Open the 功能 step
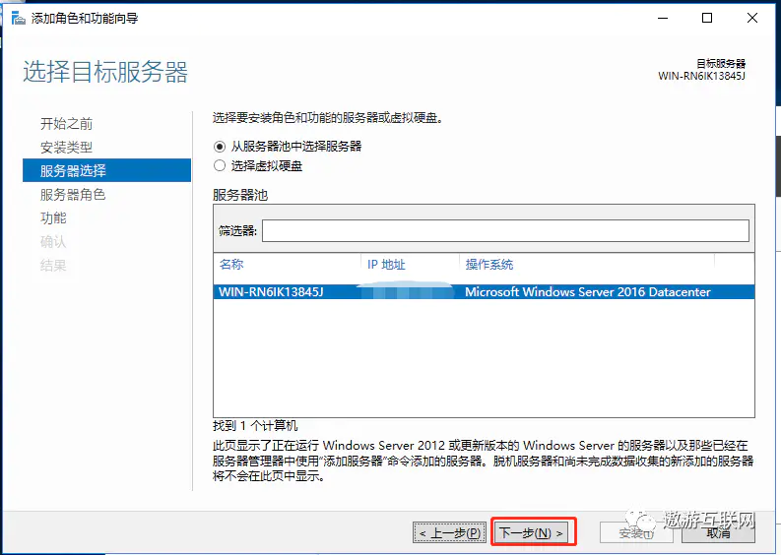Viewport: 781px width, 555px height. click(53, 217)
